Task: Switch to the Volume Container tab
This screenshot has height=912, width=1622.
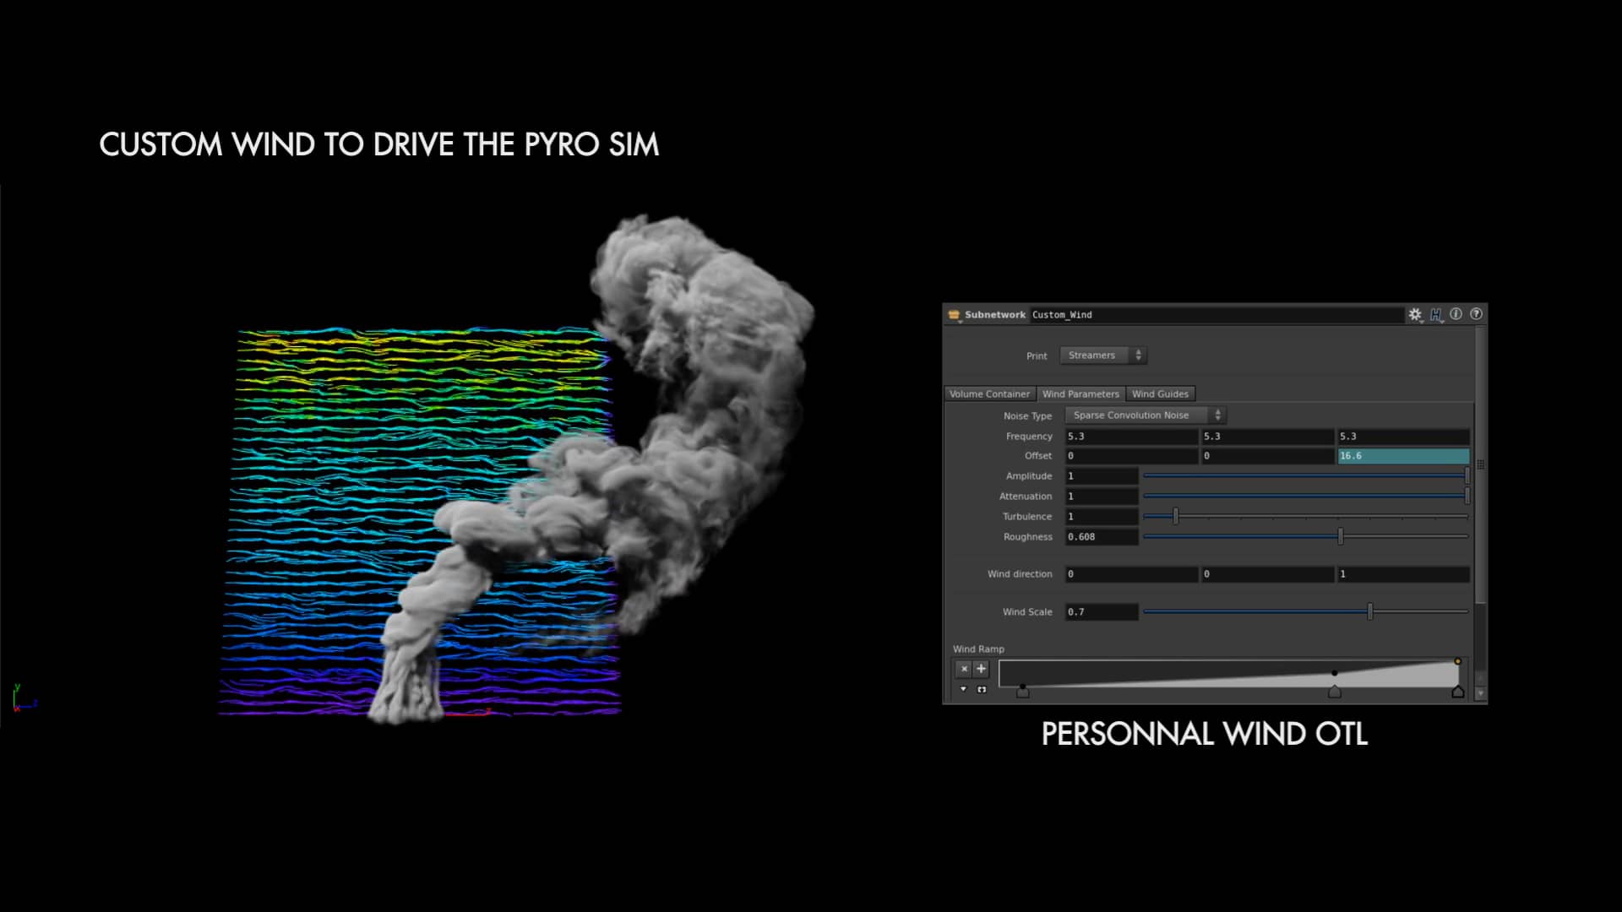Action: click(x=990, y=394)
